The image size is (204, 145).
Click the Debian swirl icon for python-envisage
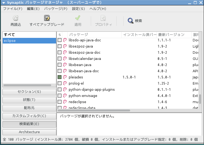click(x=65, y=96)
